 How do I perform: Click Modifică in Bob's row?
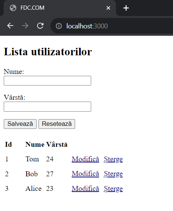(85, 174)
